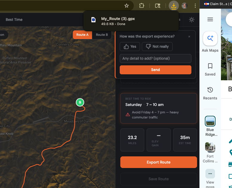Open the Best Time nav item
The height and width of the screenshot is (188, 232).
14,20
